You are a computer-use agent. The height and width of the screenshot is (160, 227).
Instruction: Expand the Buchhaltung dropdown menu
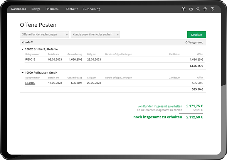pyautogui.click(x=92, y=9)
